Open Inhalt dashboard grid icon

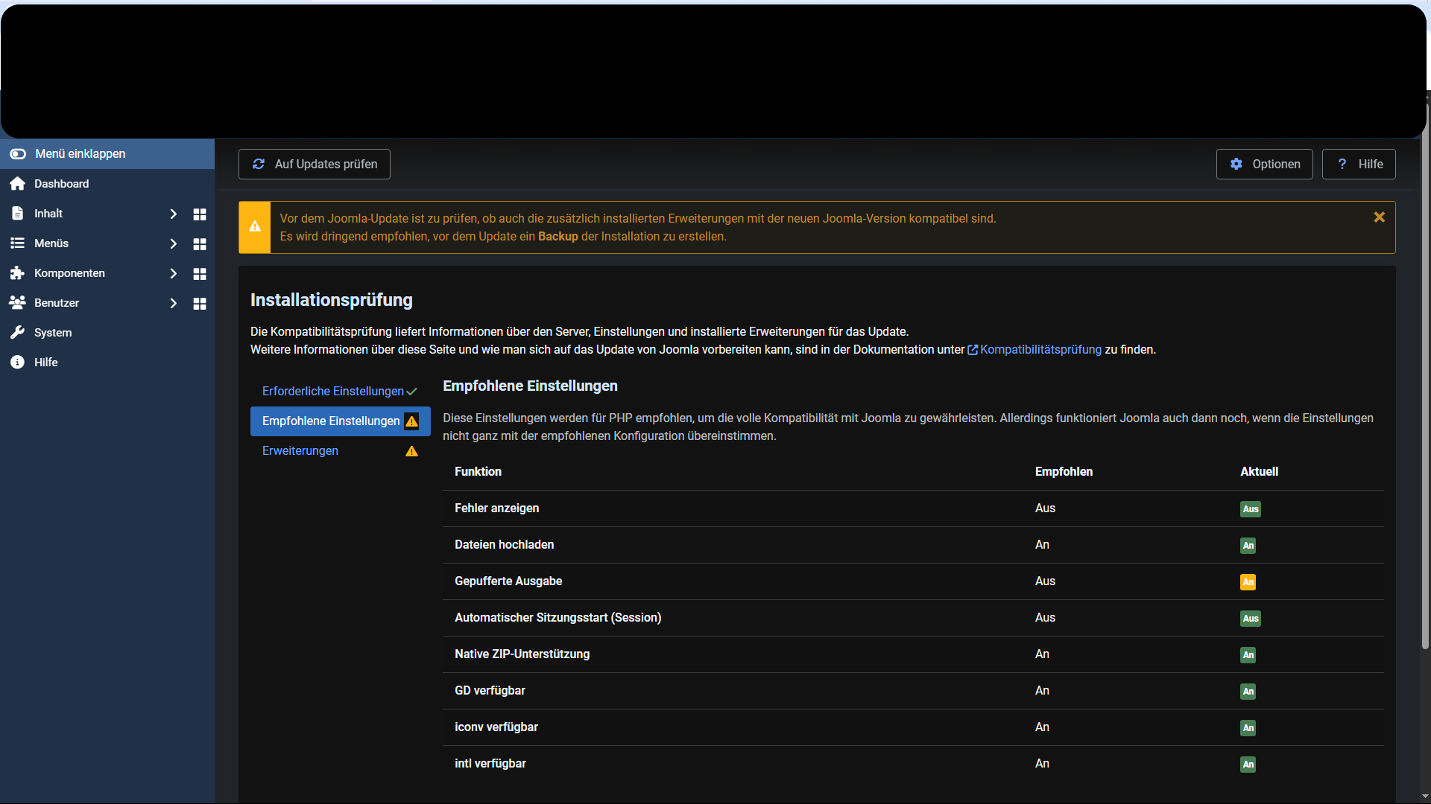[x=199, y=214]
